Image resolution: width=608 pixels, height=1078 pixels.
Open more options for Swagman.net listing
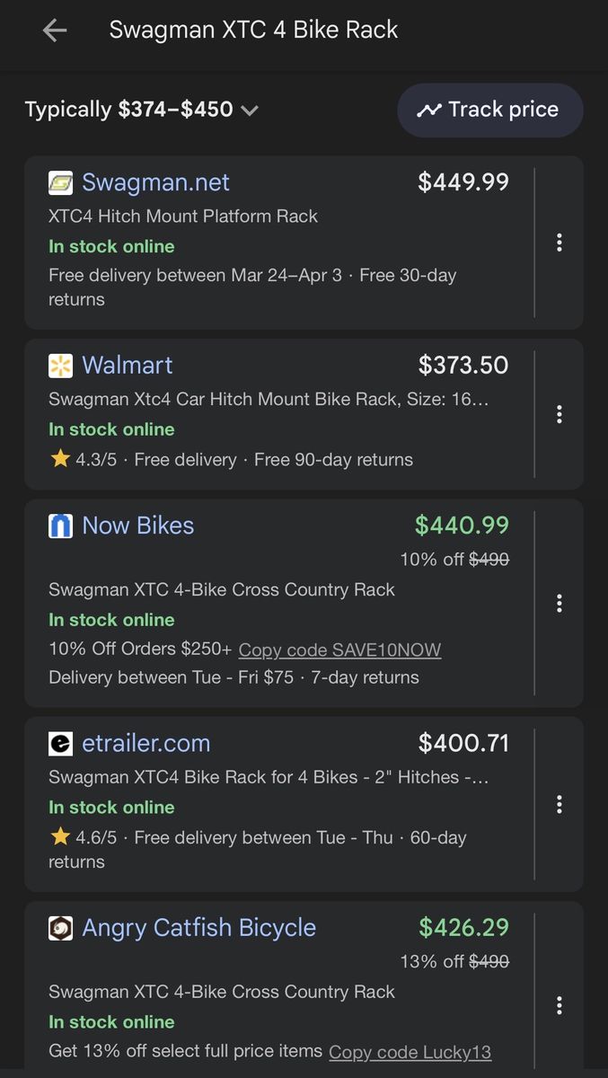560,243
